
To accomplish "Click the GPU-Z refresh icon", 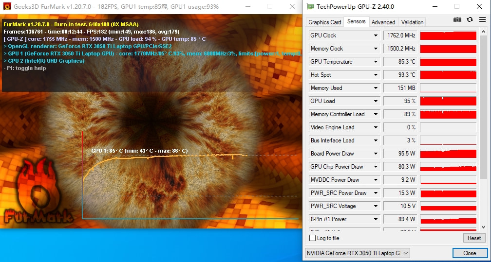I will [x=470, y=19].
